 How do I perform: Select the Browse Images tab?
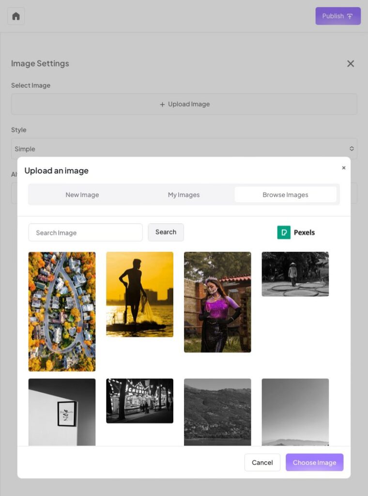coord(285,195)
